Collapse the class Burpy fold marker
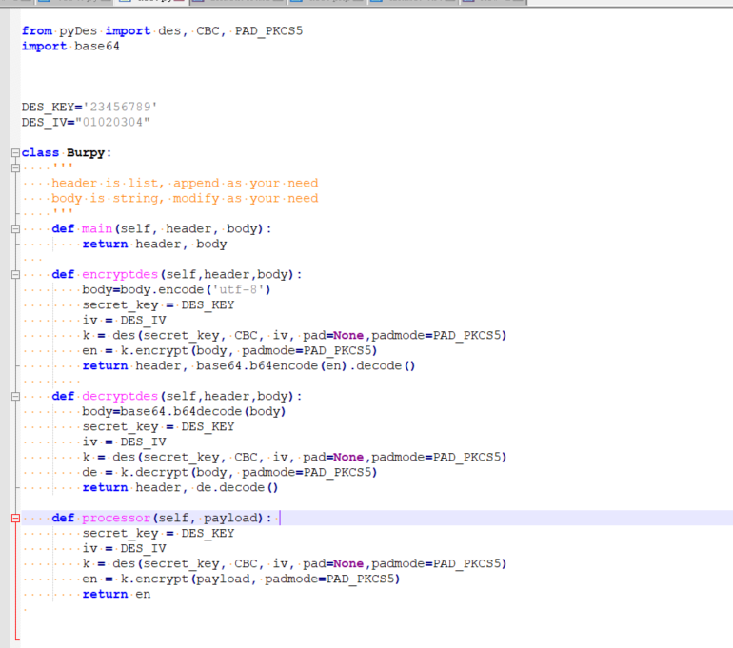 click(x=15, y=153)
